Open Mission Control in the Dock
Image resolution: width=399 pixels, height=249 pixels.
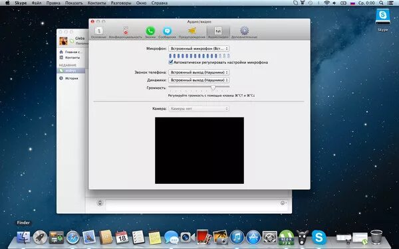coord(57,237)
